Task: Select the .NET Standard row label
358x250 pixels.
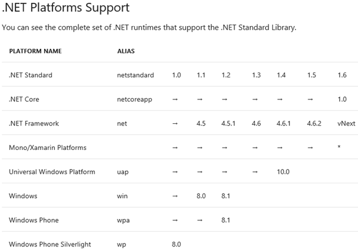Action: (30, 75)
